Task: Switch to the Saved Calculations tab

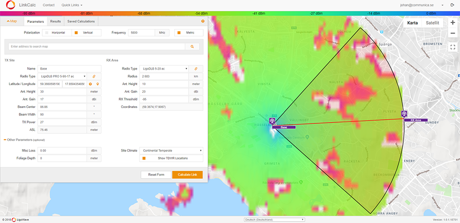Action: [81, 22]
